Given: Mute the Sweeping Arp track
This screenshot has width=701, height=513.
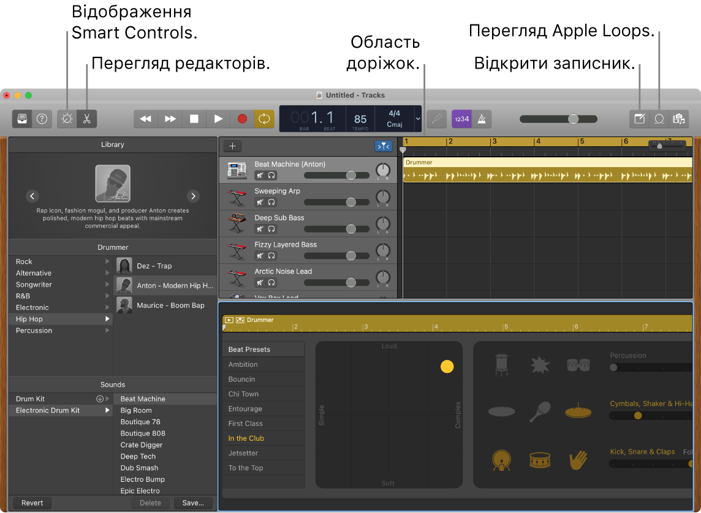Looking at the screenshot, I should tap(259, 202).
